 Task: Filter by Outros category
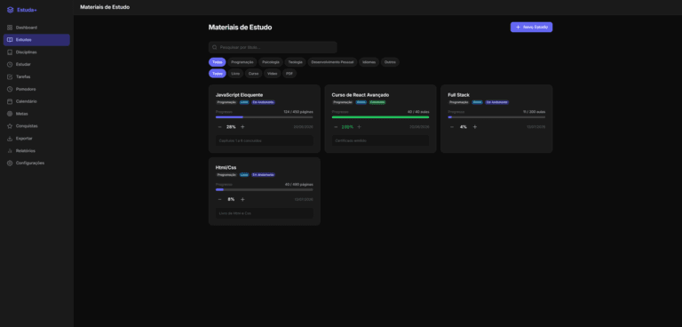pyautogui.click(x=390, y=62)
